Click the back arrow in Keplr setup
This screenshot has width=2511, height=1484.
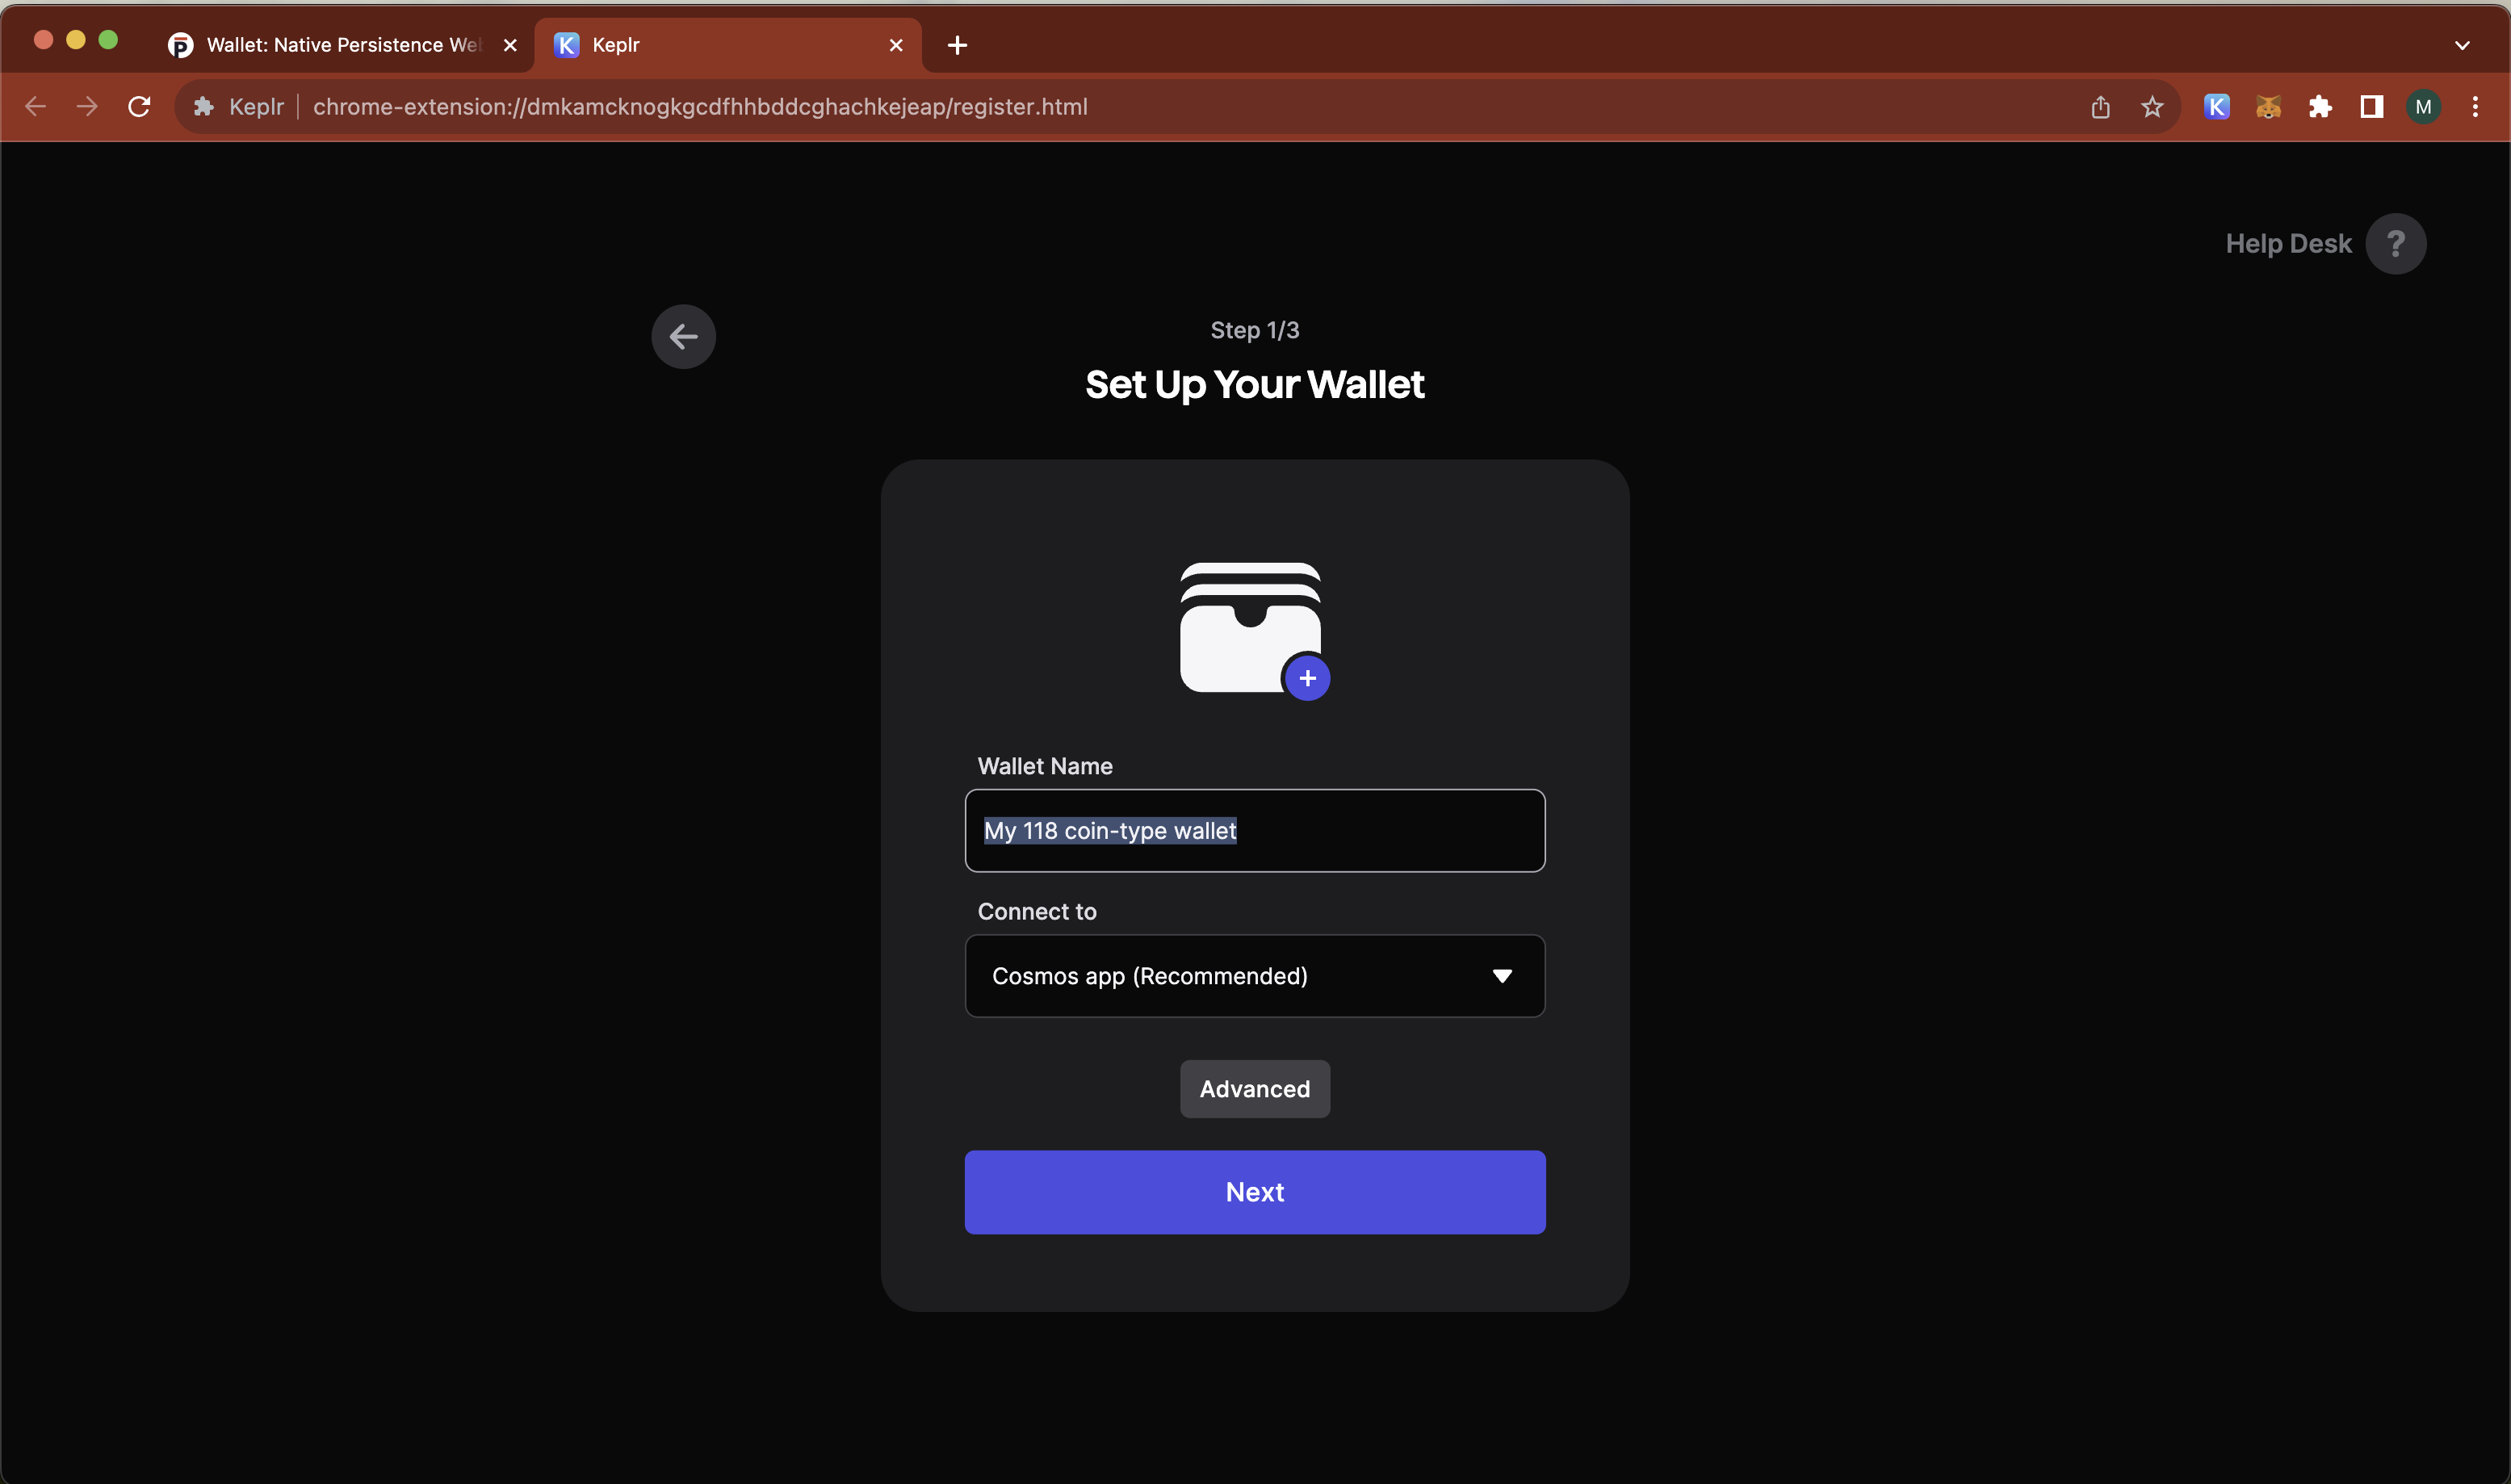coord(683,337)
